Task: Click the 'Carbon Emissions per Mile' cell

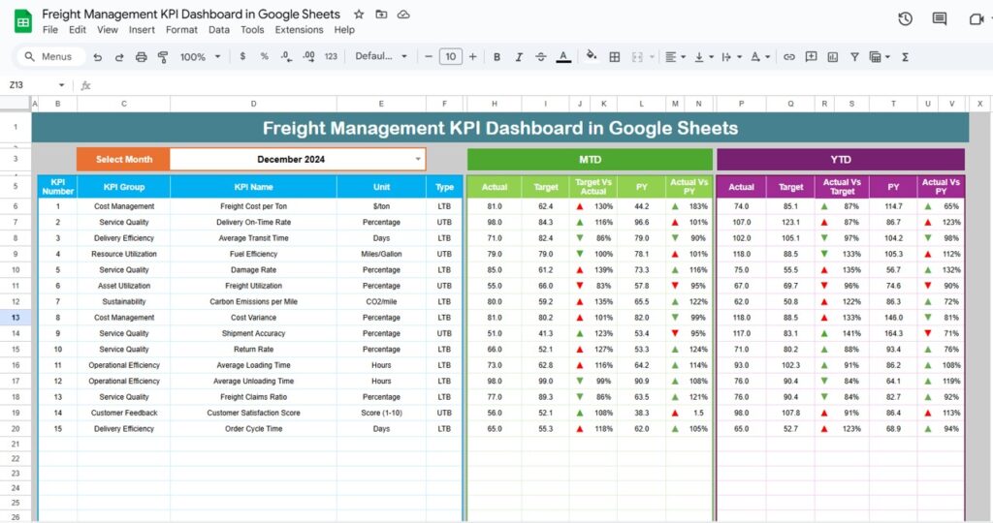Action: [253, 301]
